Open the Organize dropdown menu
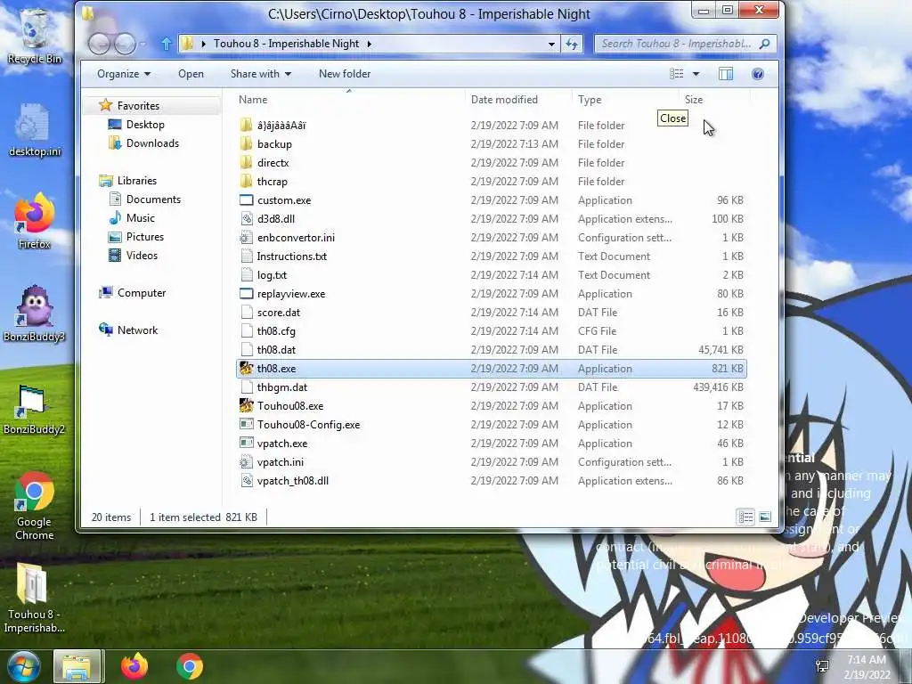The height and width of the screenshot is (684, 912). (124, 74)
